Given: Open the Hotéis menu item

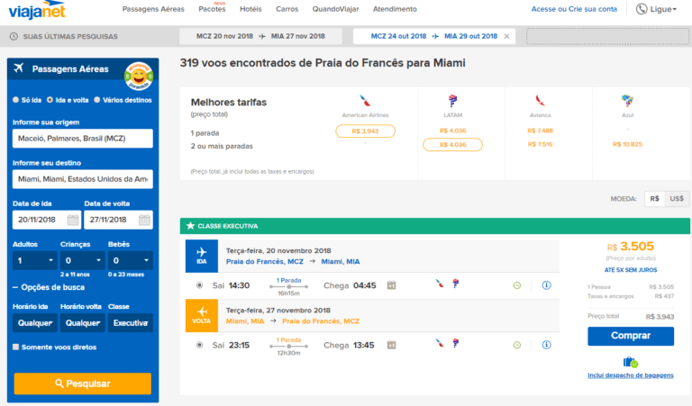Looking at the screenshot, I should [x=251, y=9].
